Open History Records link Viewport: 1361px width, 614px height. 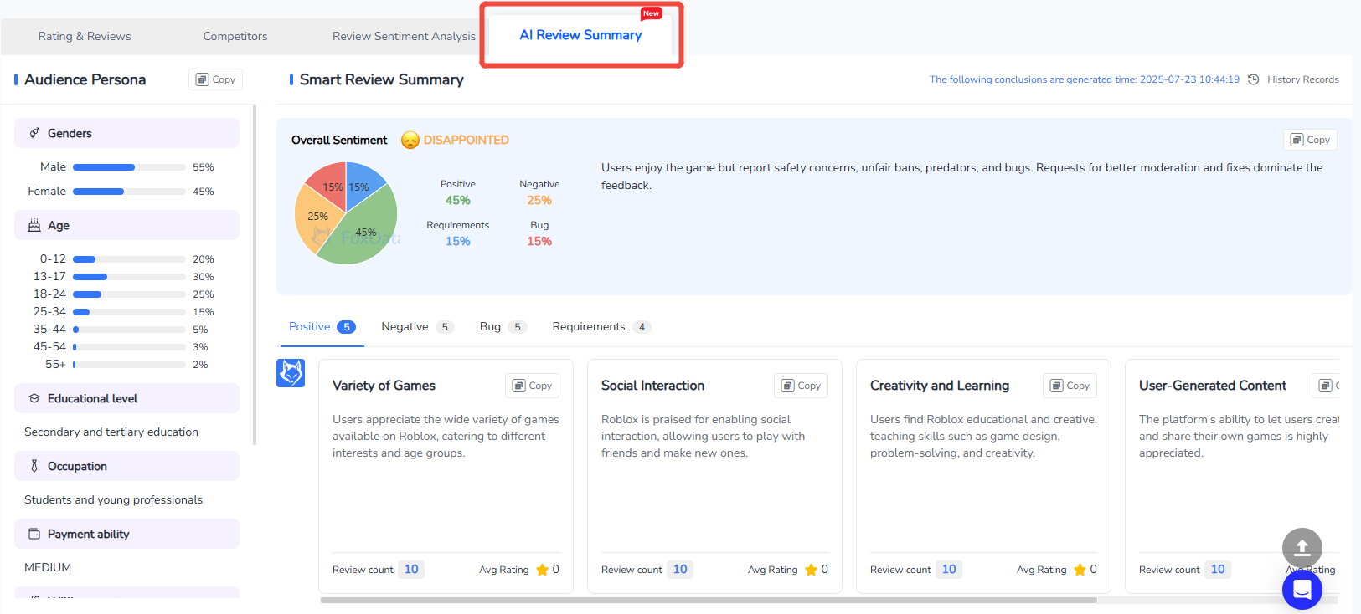[x=1302, y=79]
